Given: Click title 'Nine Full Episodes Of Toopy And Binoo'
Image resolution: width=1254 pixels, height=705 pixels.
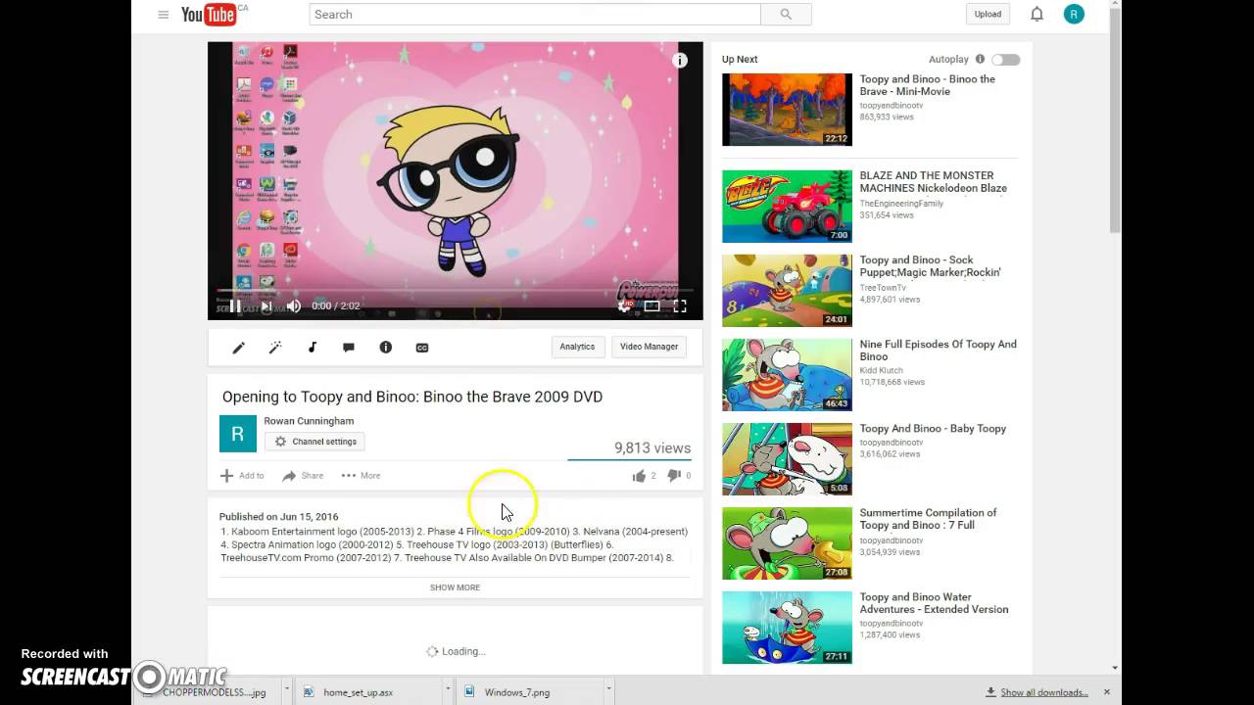Looking at the screenshot, I should [x=938, y=351].
